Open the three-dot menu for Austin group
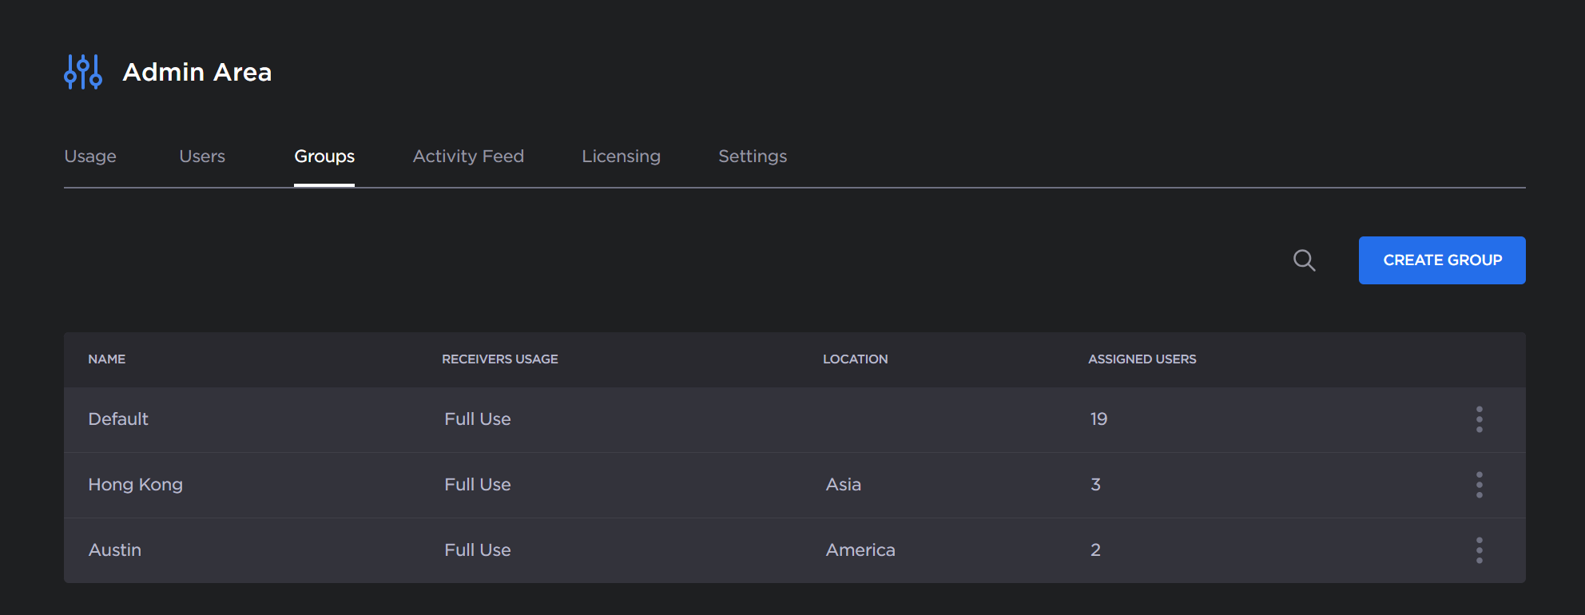Image resolution: width=1585 pixels, height=615 pixels. pyautogui.click(x=1479, y=550)
